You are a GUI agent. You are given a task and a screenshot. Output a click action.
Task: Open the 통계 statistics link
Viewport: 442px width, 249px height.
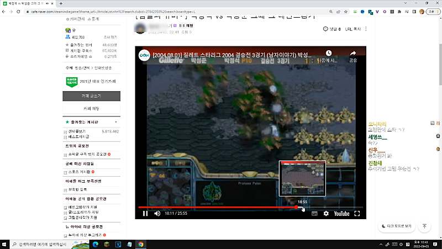(x=93, y=19)
